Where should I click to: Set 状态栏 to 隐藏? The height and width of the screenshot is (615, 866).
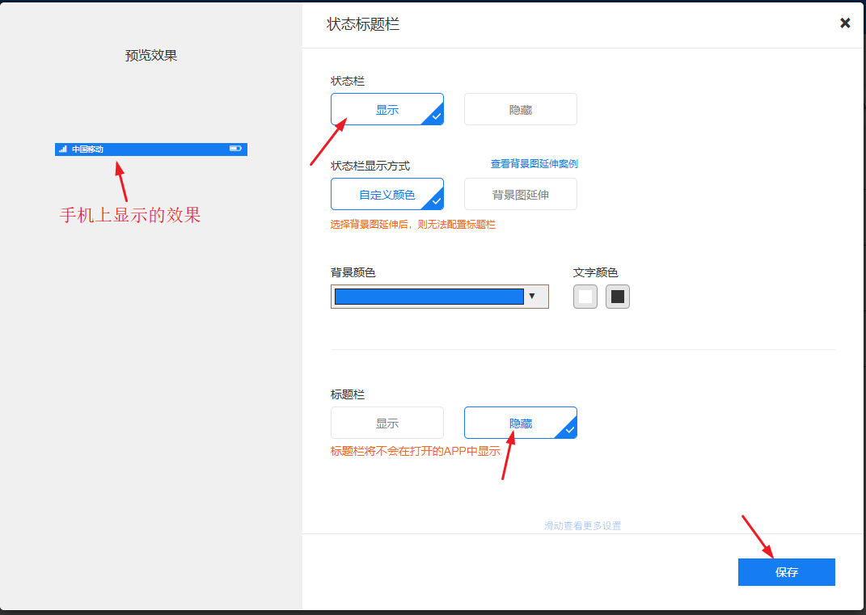point(520,110)
